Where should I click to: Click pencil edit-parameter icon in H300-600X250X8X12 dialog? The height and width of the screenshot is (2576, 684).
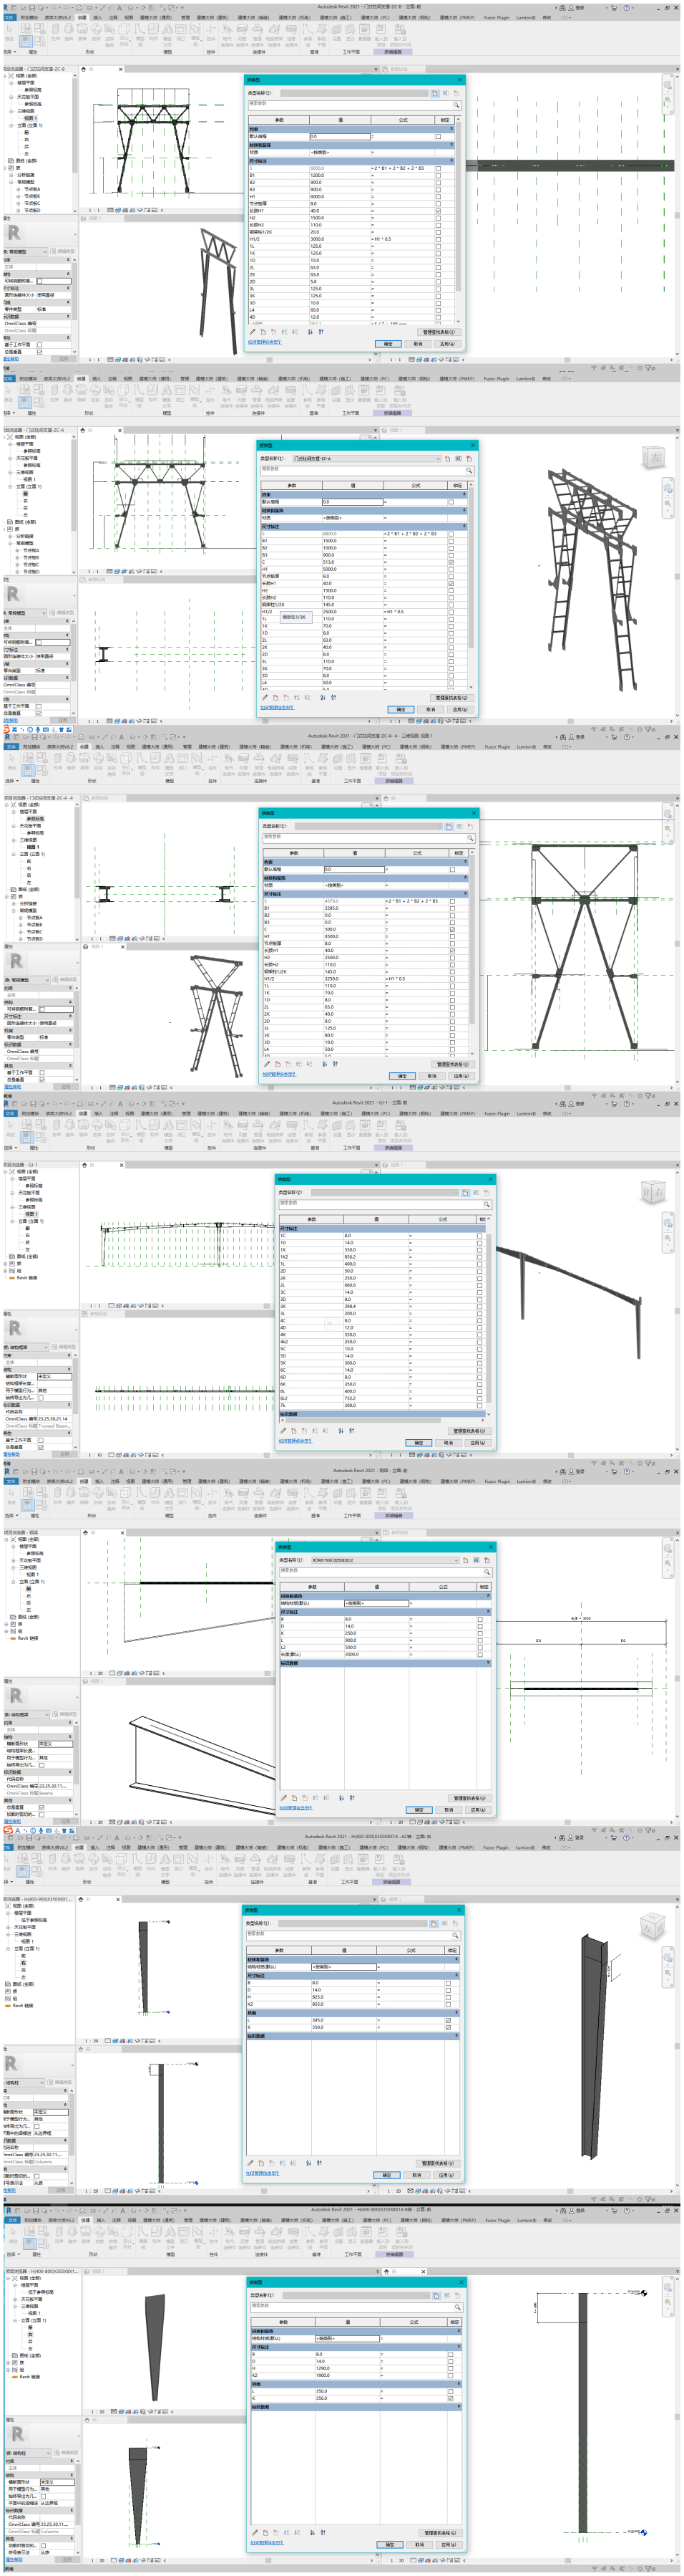[283, 1797]
